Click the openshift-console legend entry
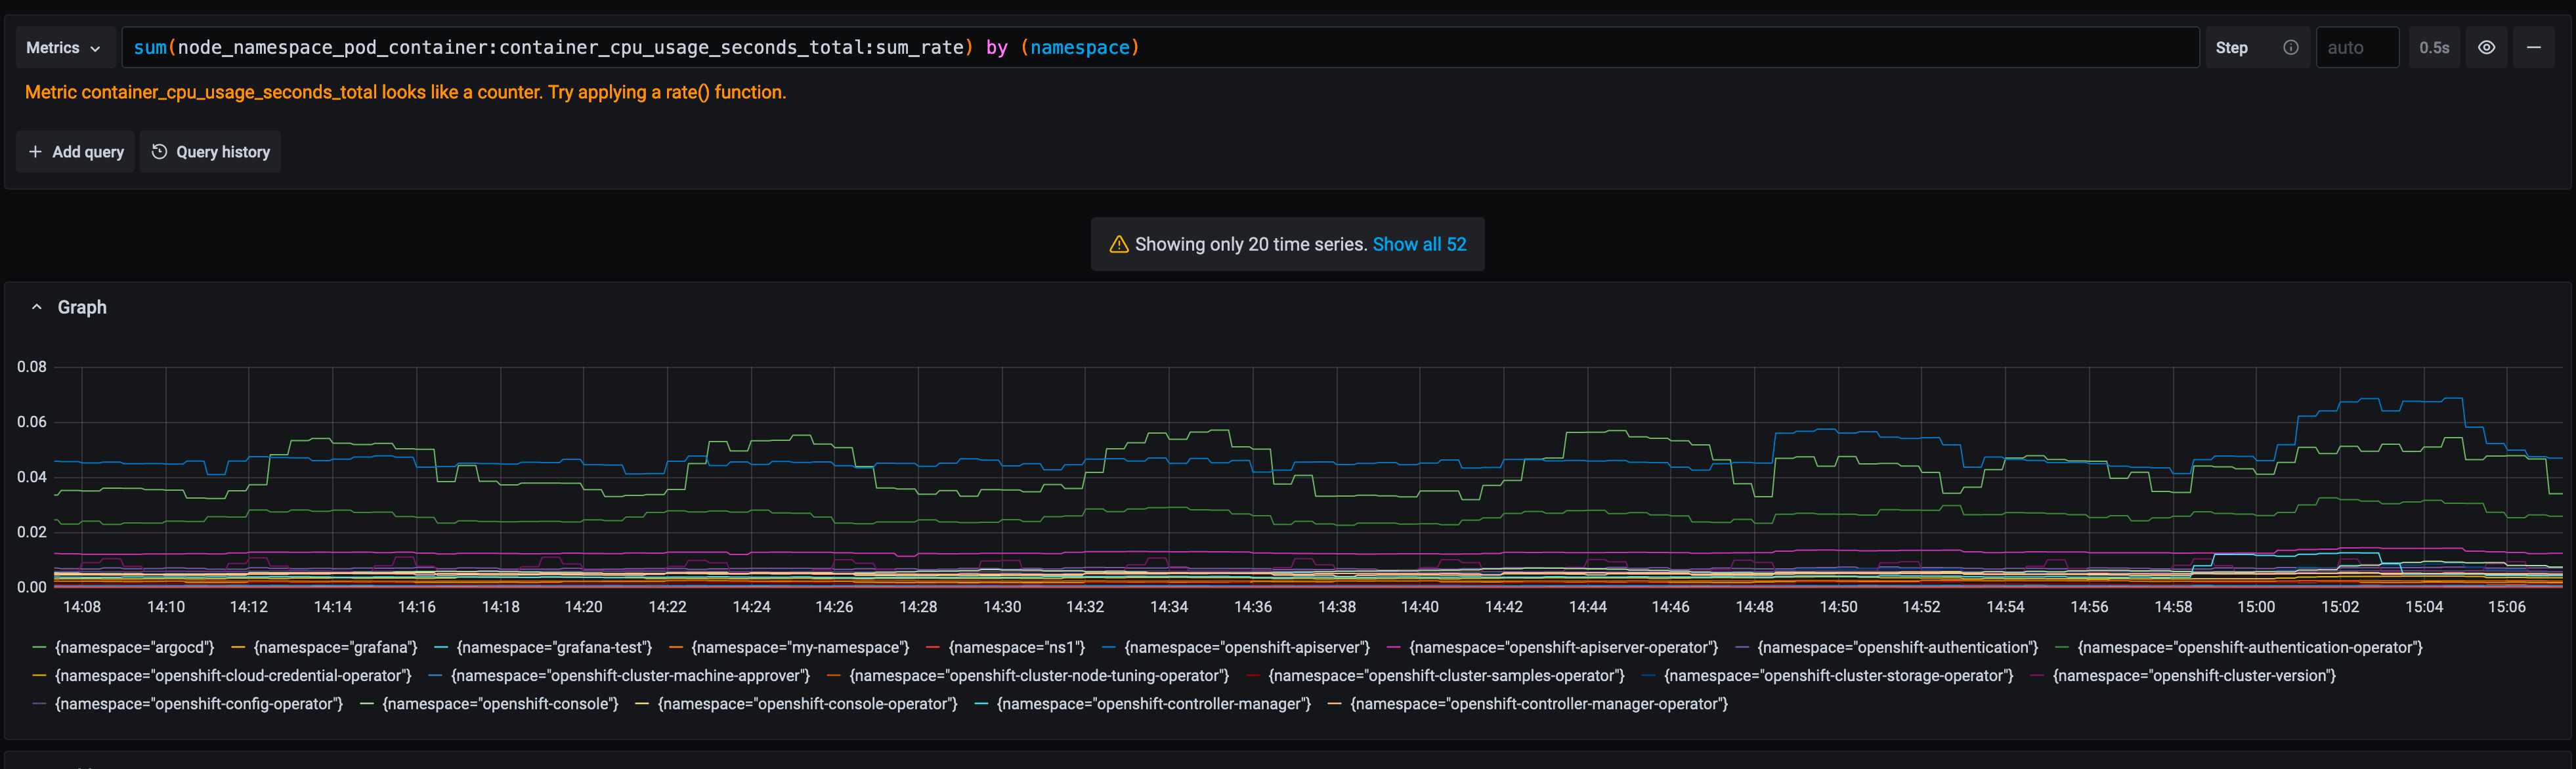 (500, 704)
